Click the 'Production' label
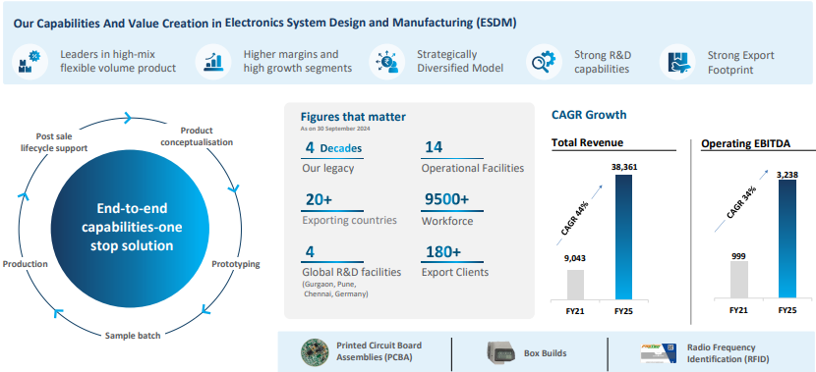Image resolution: width=816 pixels, height=372 pixels. pos(25,264)
